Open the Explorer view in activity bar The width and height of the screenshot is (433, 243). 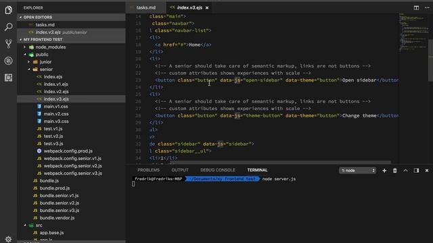8,10
